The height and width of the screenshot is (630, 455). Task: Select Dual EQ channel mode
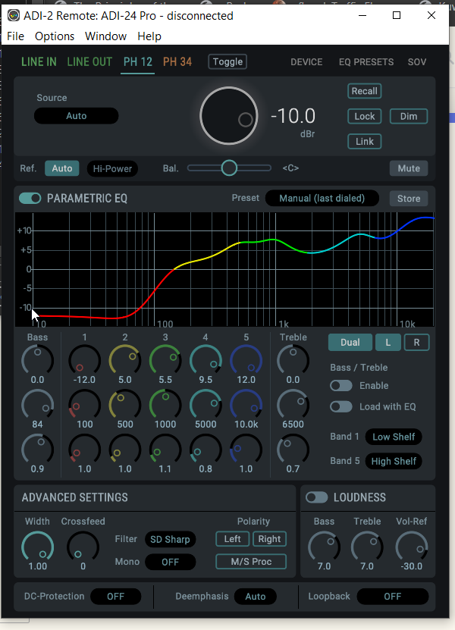350,343
